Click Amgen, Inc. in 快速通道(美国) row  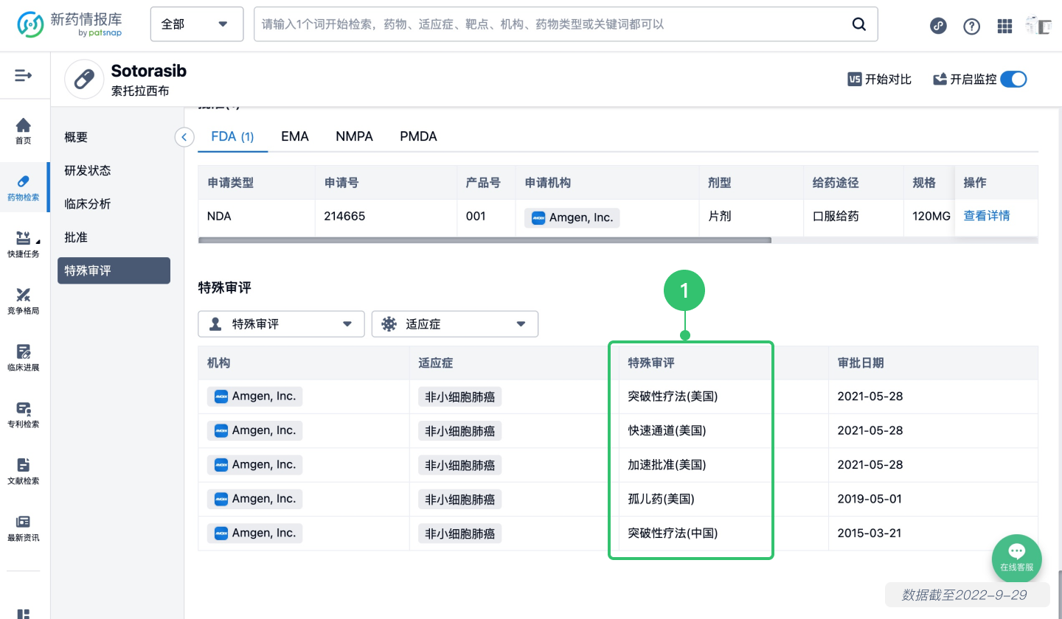pyautogui.click(x=255, y=430)
